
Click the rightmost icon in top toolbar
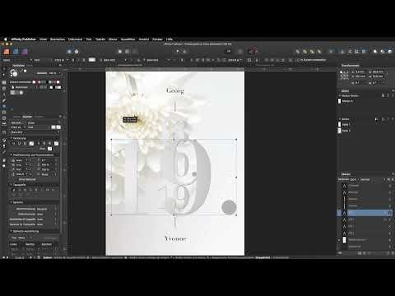click(390, 51)
